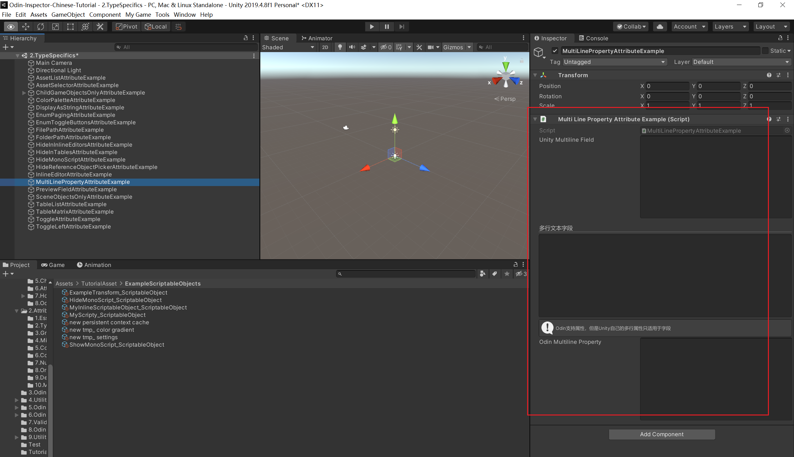Step one frame forward
The image size is (794, 457).
(x=402, y=27)
